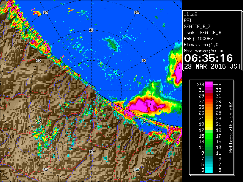Click the '40' range label in east-northeast
243x182 pixels.
pyautogui.click(x=144, y=61)
